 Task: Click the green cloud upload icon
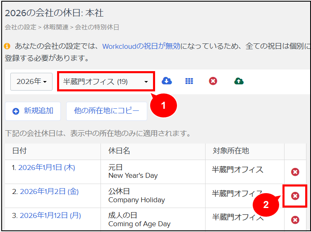(239, 81)
